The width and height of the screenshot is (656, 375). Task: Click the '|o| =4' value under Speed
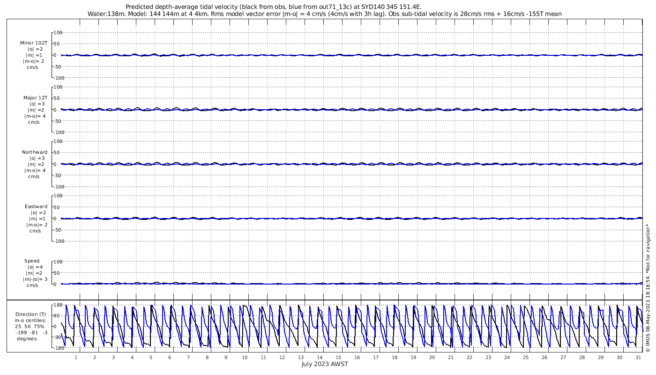[x=35, y=267]
